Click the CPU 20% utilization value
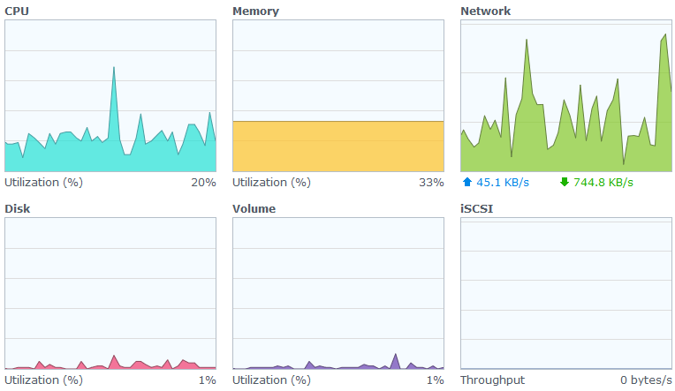The height and width of the screenshot is (391, 675). pos(203,183)
